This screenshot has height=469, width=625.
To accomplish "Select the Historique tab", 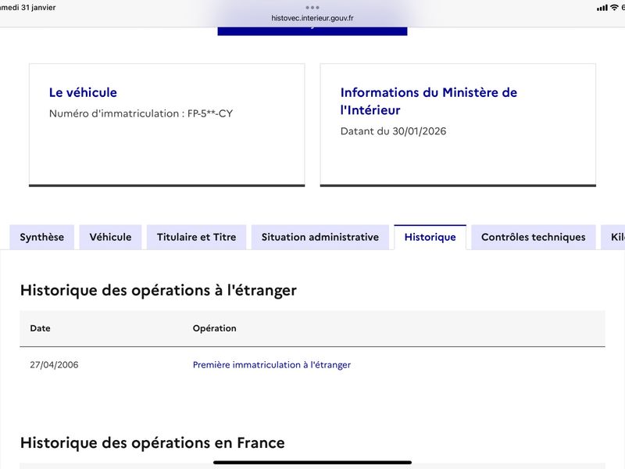I will [x=430, y=238].
